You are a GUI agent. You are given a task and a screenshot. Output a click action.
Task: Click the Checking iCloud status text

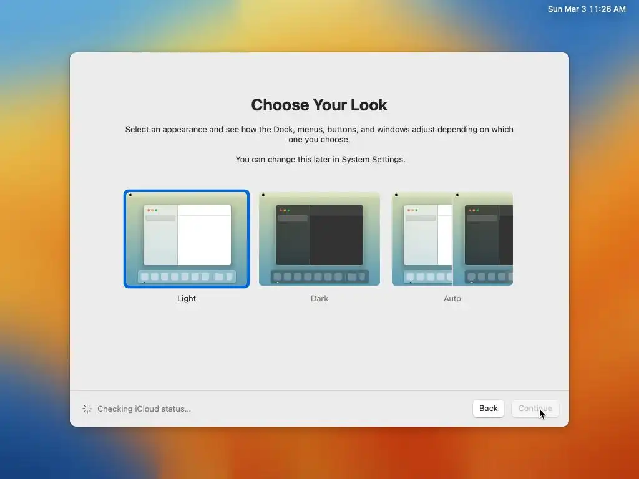[x=144, y=409]
